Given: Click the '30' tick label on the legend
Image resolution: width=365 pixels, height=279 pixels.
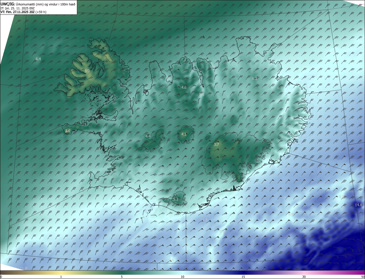Looking at the screenshot, I should [304, 277].
